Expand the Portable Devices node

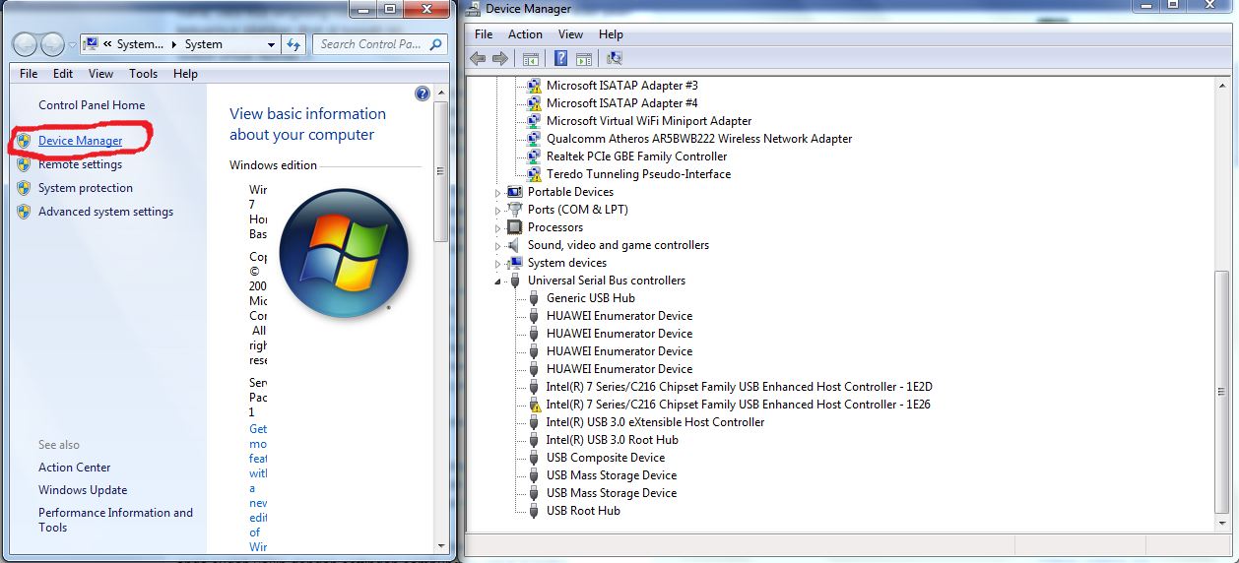tap(498, 193)
